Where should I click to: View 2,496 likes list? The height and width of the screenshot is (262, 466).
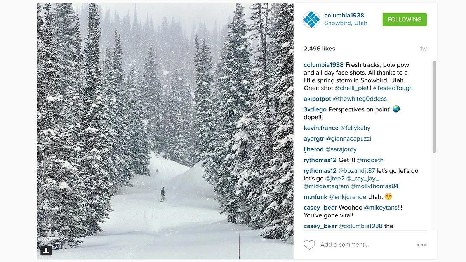(x=319, y=49)
